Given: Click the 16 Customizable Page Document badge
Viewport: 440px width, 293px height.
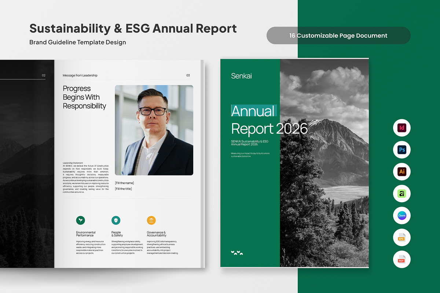Looking at the screenshot, I should click(338, 36).
